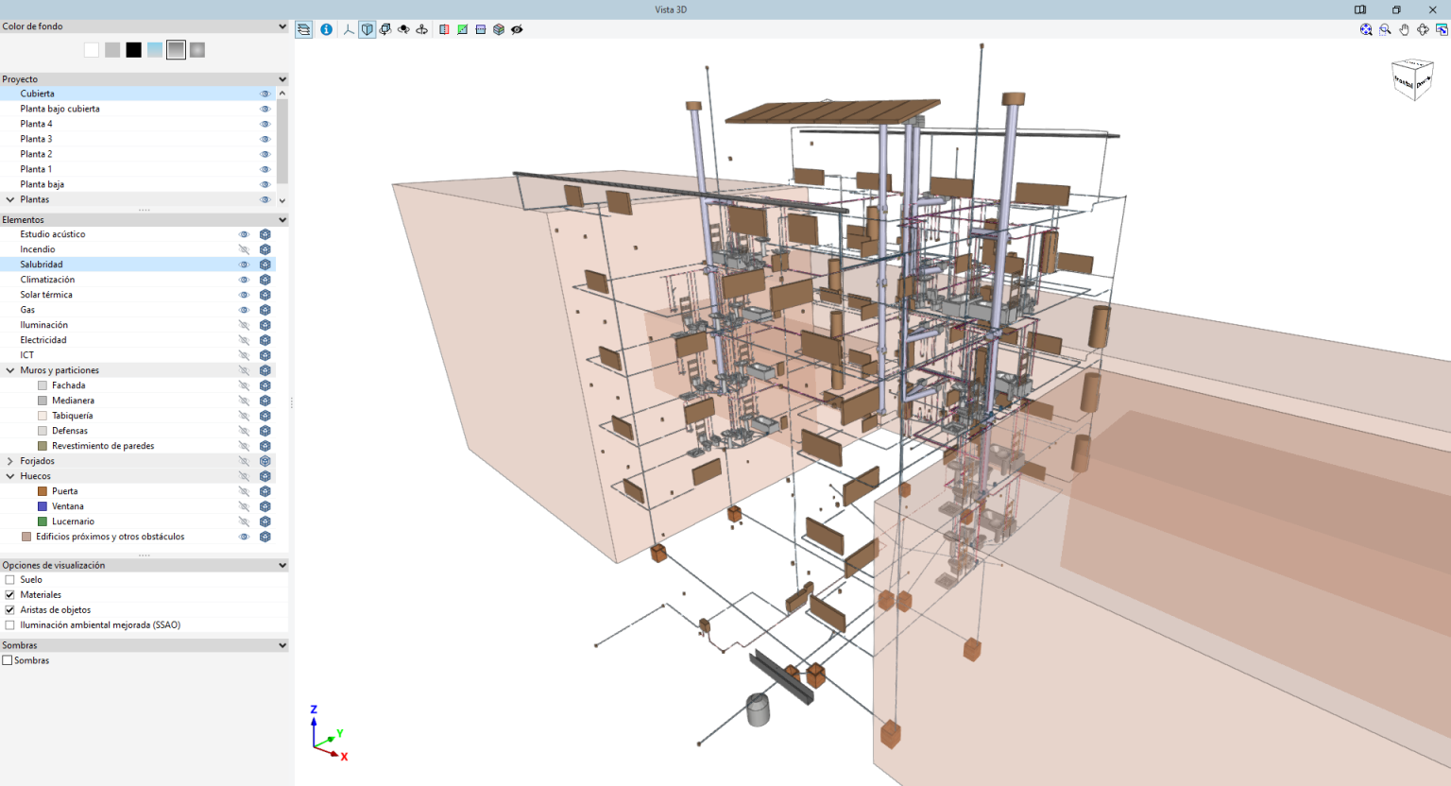Pick the black background color swatch
1451x786 pixels.
click(x=133, y=49)
